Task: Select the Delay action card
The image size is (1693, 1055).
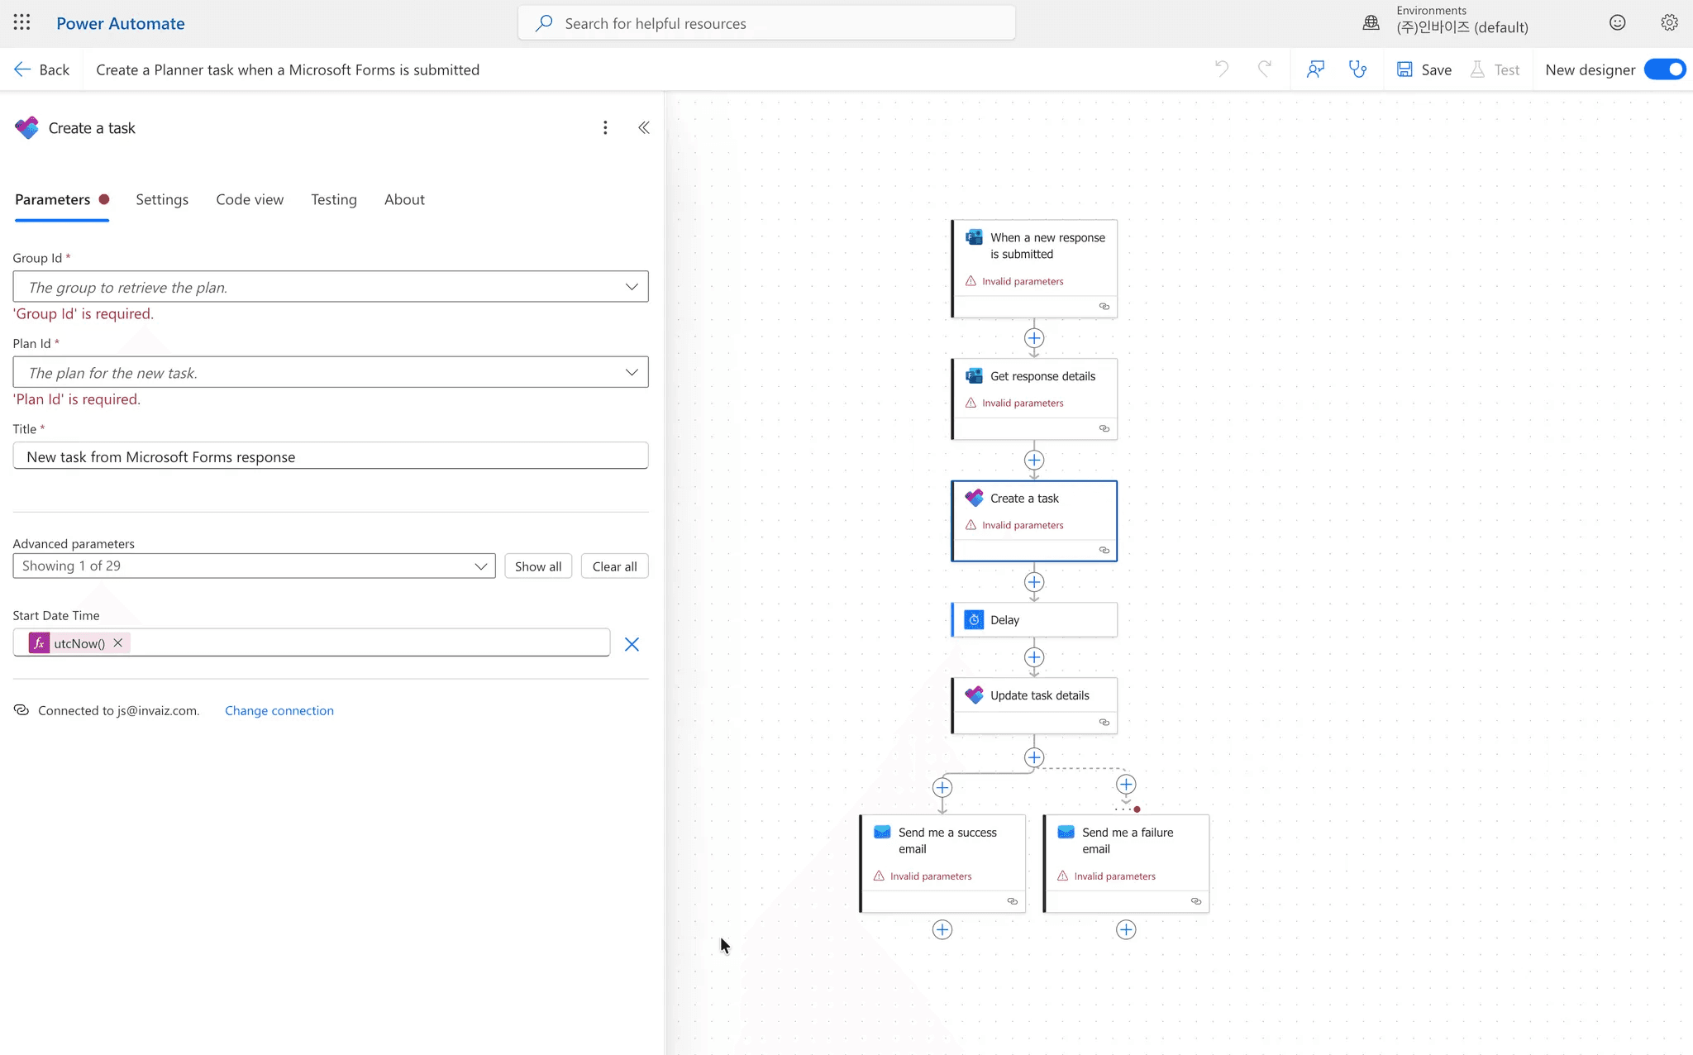Action: click(x=1034, y=620)
